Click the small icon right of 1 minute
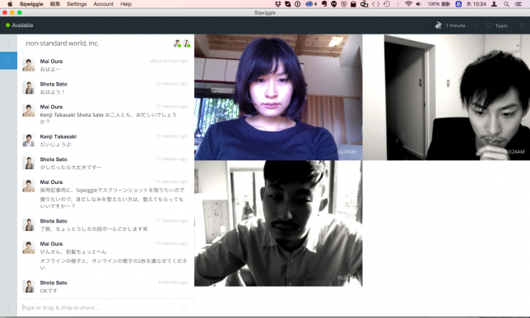This screenshot has height=318, width=530. click(x=476, y=25)
